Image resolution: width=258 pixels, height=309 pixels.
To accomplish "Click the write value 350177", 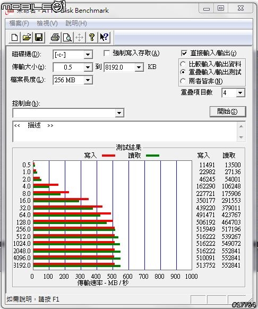I will (x=205, y=201).
